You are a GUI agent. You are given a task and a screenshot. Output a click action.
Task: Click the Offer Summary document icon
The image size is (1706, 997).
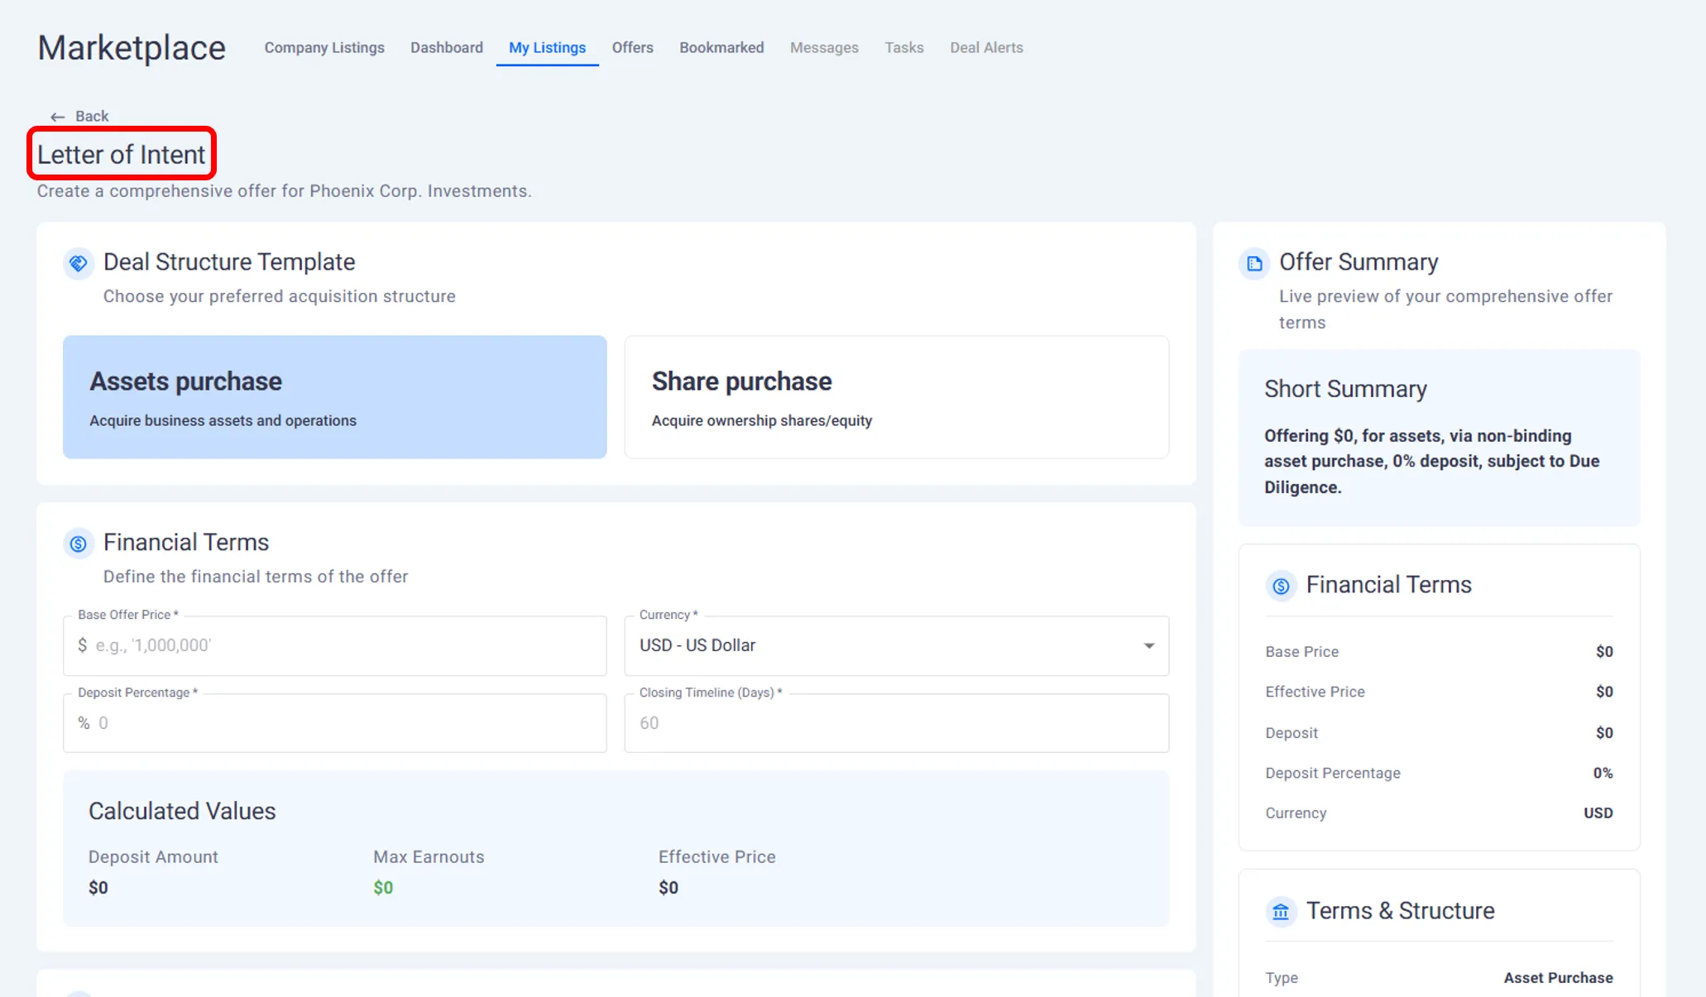[x=1254, y=263]
